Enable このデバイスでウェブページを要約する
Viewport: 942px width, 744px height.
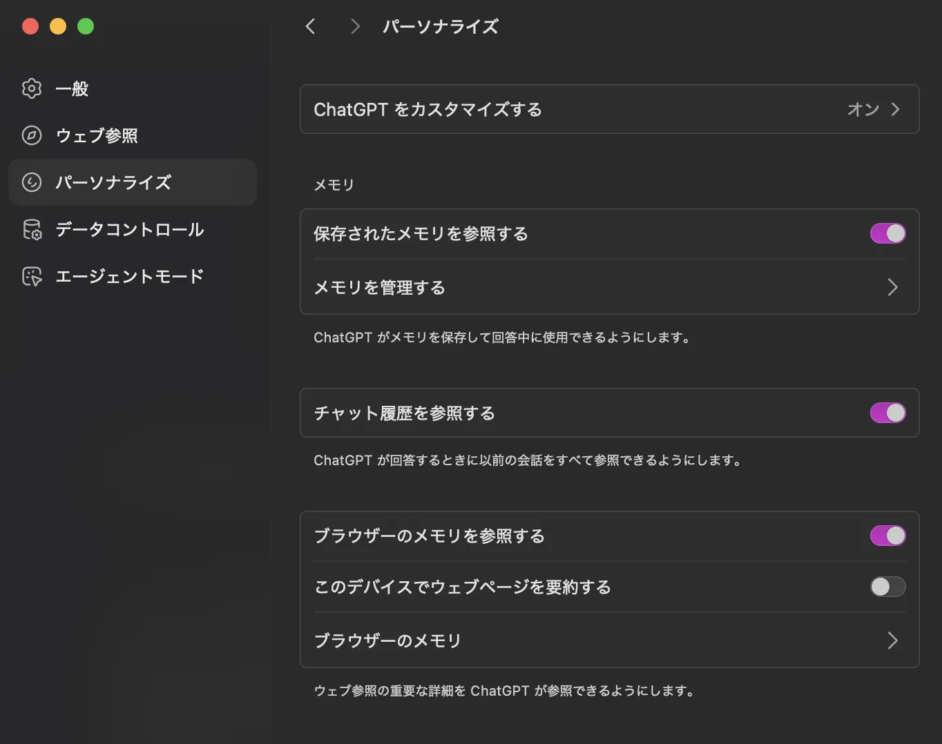(x=887, y=587)
